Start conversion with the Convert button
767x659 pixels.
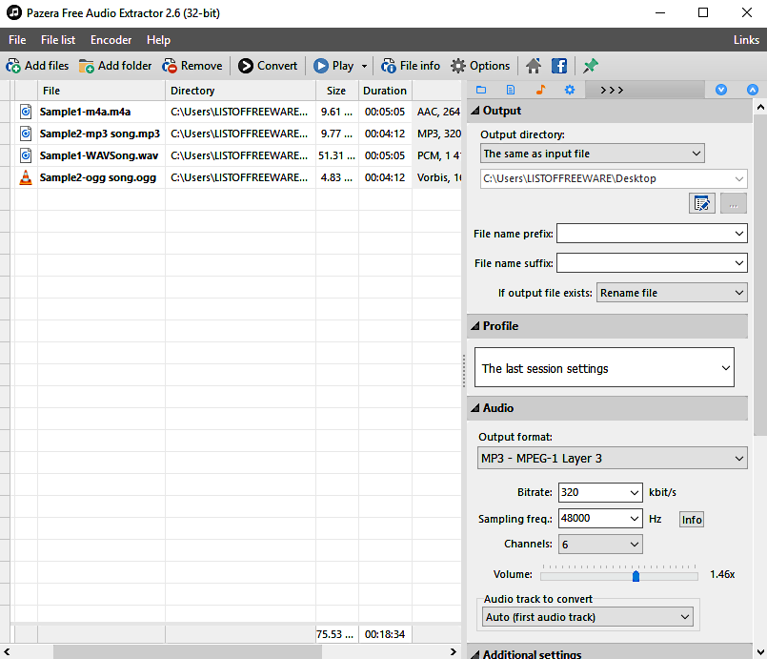268,66
